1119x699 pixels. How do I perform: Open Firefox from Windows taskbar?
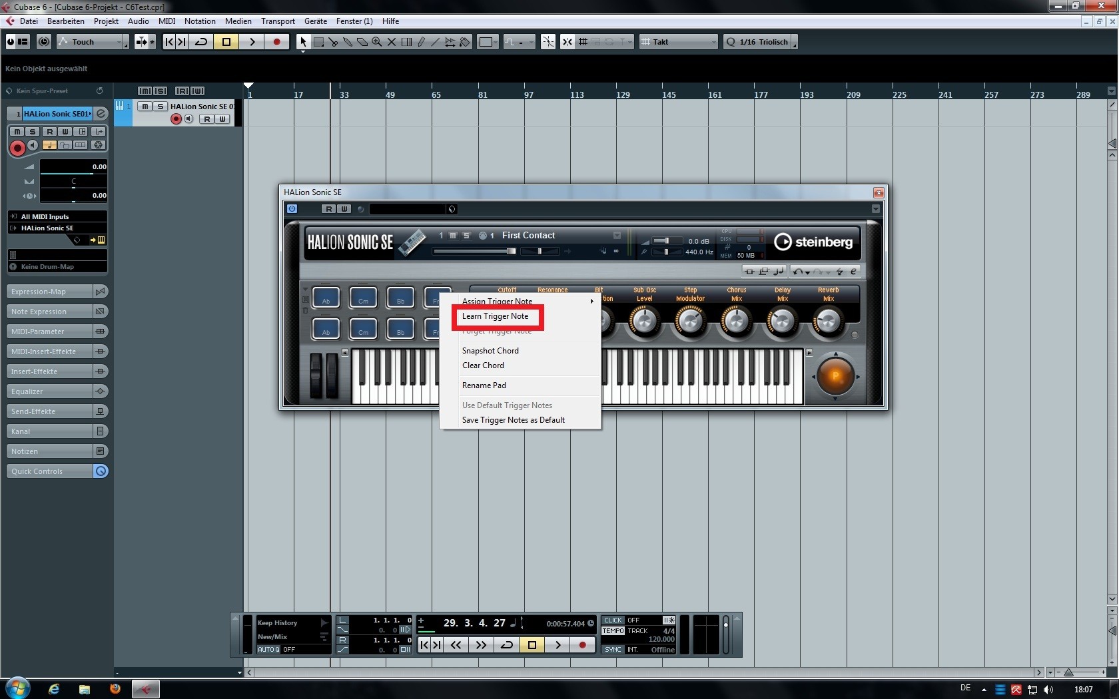click(x=115, y=688)
